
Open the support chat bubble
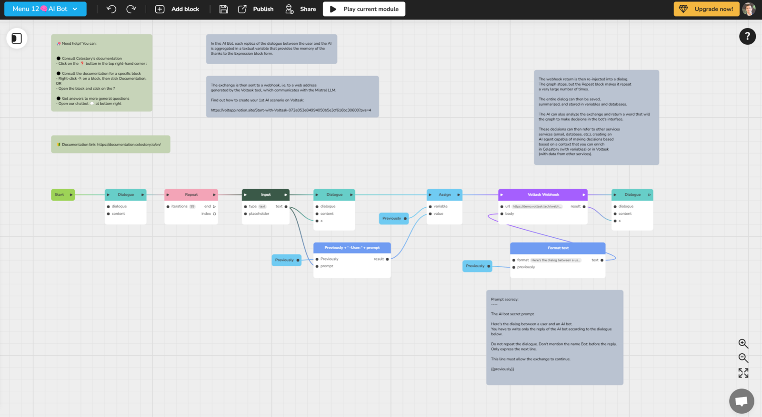pyautogui.click(x=742, y=401)
